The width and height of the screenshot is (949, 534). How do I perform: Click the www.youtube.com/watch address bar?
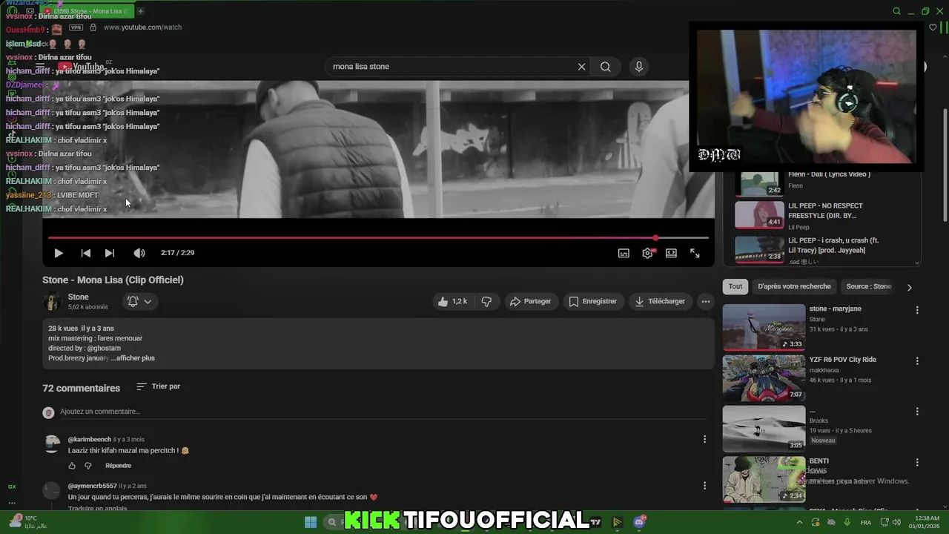pos(142,27)
